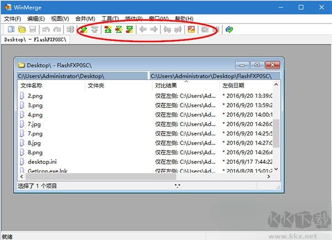
Task: Jump to the Last Difference
Action: (129, 29)
